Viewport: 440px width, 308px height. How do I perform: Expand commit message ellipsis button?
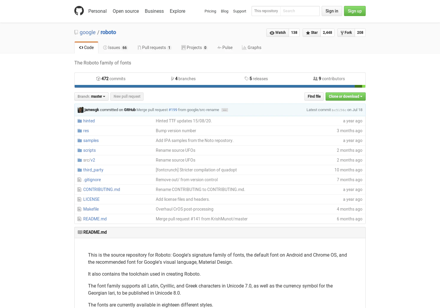(x=225, y=110)
